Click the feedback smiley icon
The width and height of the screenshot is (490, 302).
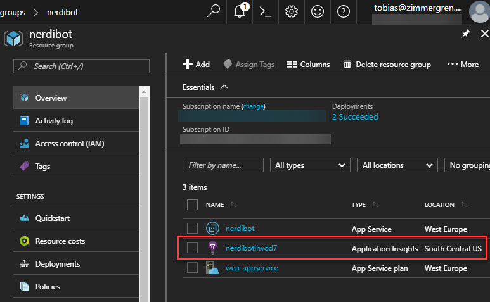tap(317, 12)
